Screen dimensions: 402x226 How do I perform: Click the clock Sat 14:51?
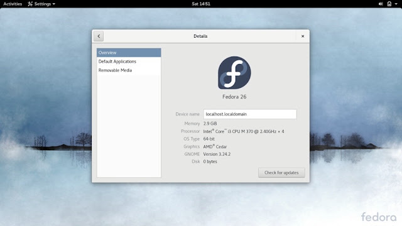(201, 4)
